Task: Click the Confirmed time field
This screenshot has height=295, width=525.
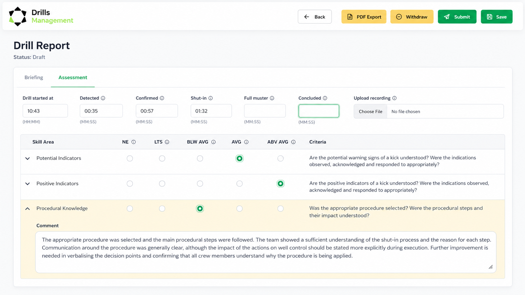Action: pos(157,111)
